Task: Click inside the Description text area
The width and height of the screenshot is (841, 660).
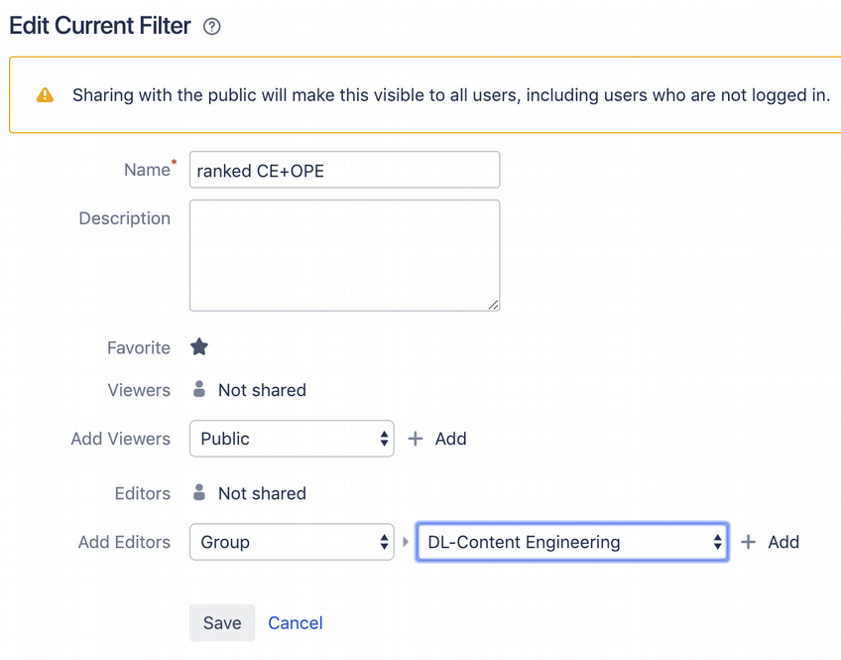Action: 344,255
